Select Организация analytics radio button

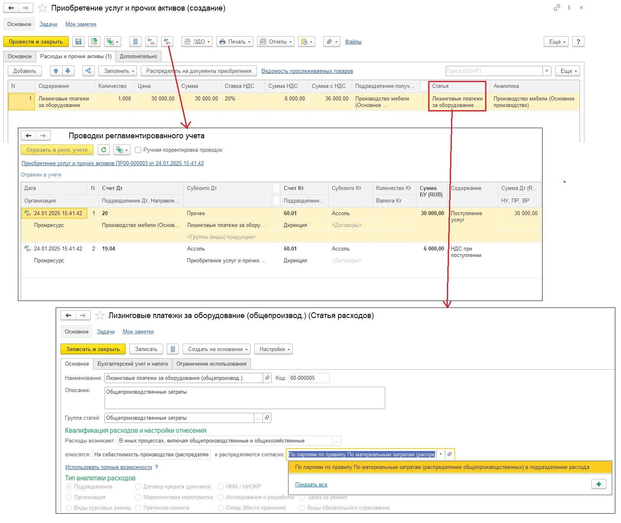[69, 497]
